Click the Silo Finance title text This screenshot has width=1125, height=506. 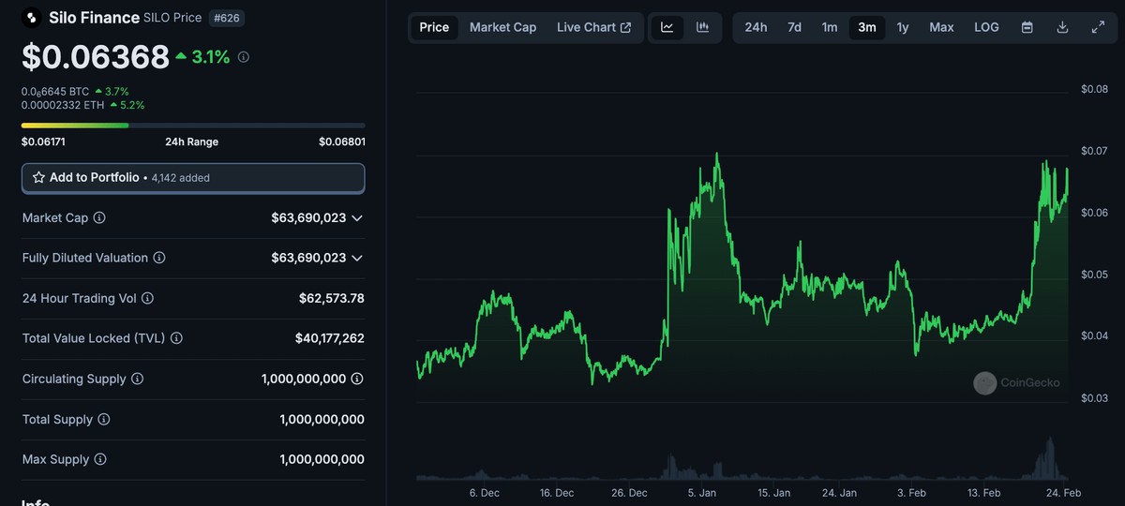(94, 18)
